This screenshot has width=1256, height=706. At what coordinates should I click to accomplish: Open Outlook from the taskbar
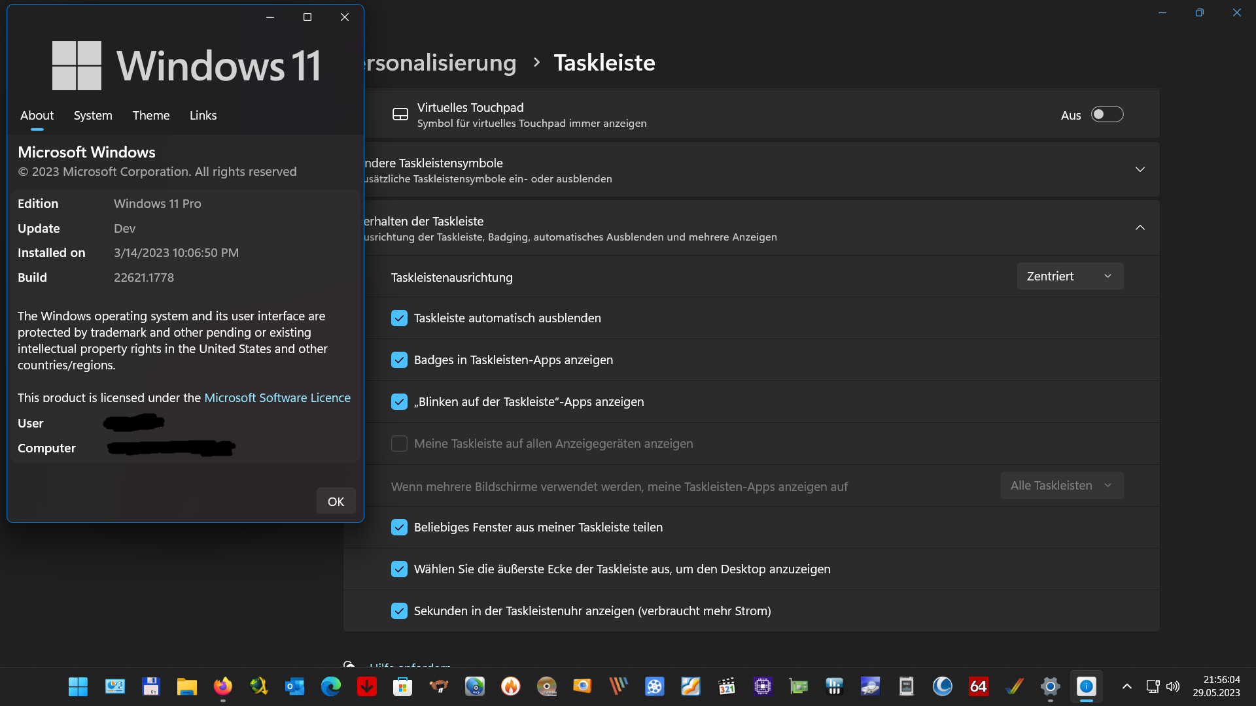[x=294, y=686]
